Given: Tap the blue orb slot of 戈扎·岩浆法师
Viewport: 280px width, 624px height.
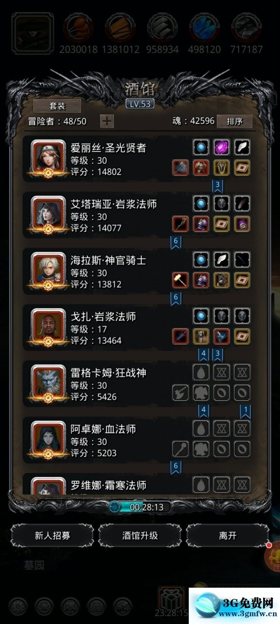Looking at the screenshot, I should coord(201,316).
